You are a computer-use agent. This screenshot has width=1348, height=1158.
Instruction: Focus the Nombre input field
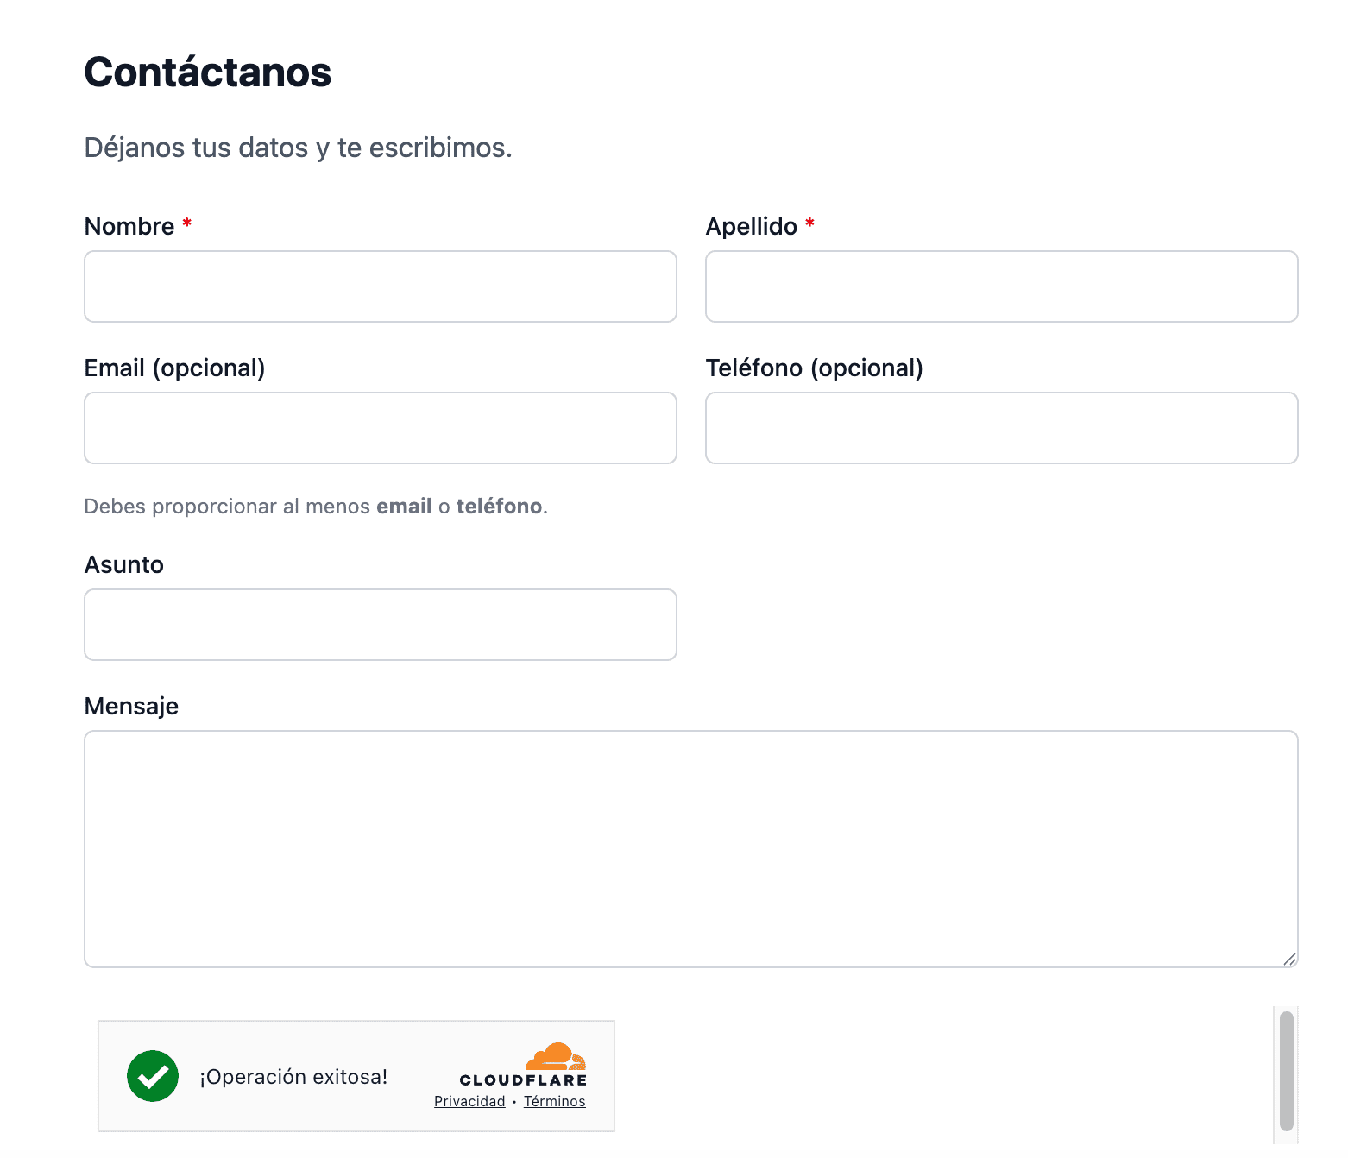coord(380,286)
